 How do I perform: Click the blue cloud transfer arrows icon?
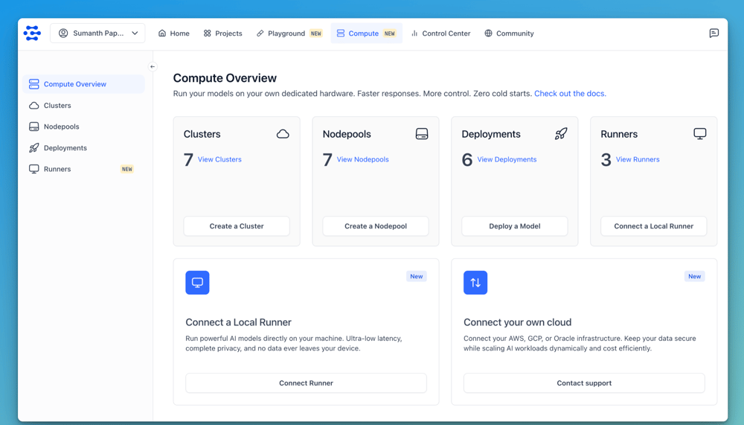(x=475, y=283)
